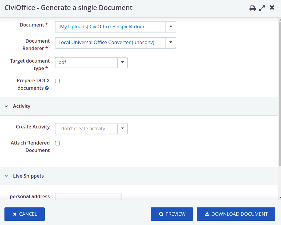Screen dimensions: 281x225
Task: Collapse the Activity section chevron
Action: tap(6, 106)
